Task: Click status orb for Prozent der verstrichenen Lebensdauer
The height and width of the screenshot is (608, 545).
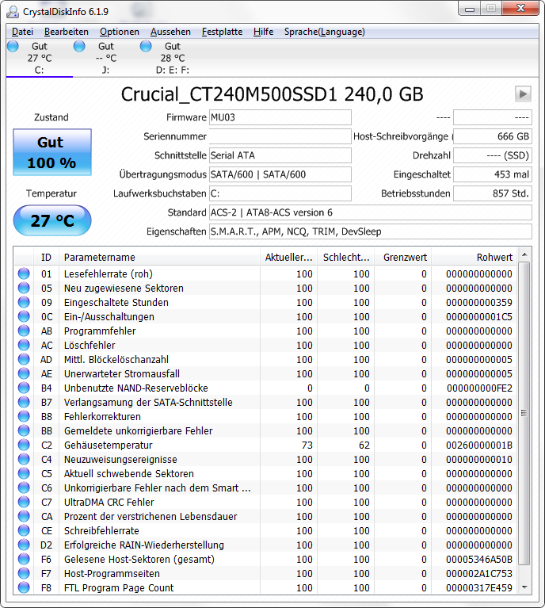Action: (x=24, y=517)
